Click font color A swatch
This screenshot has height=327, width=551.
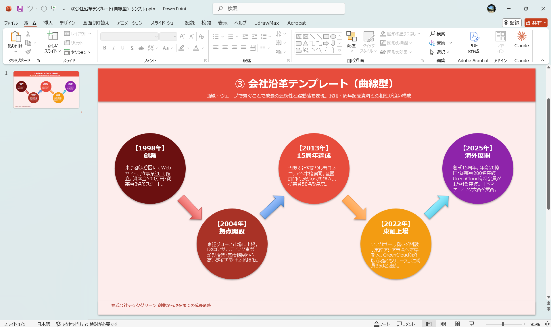196,48
